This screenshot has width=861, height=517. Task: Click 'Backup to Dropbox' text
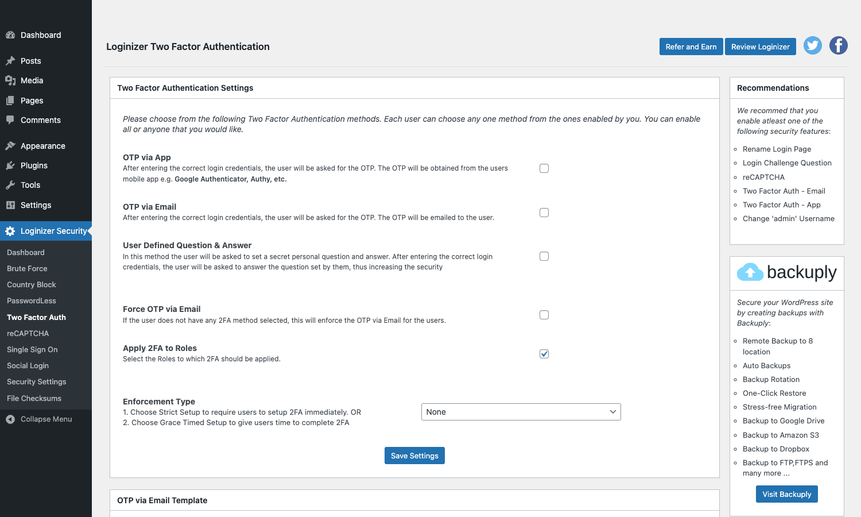point(776,449)
